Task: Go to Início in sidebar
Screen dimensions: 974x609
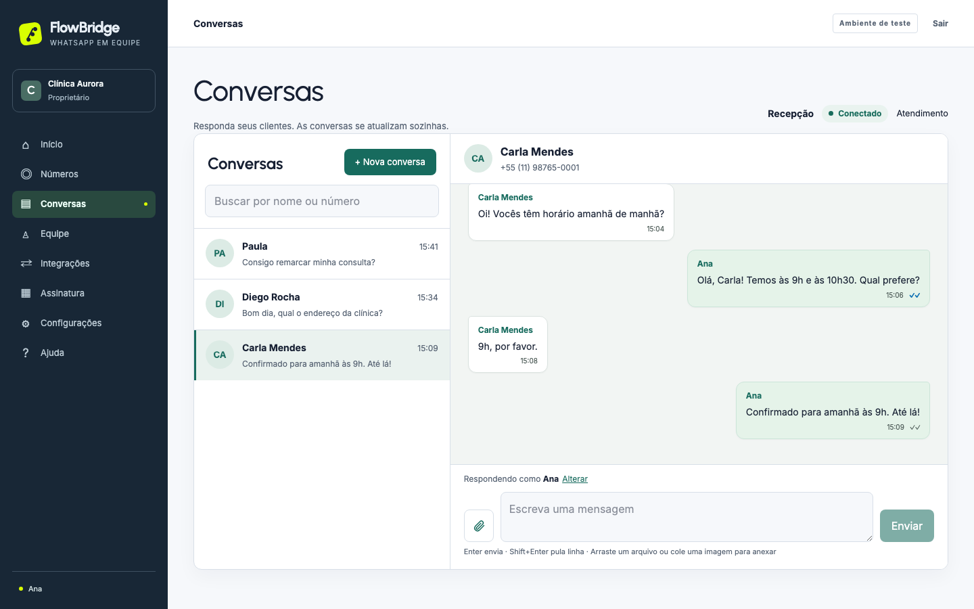Action: (84, 145)
